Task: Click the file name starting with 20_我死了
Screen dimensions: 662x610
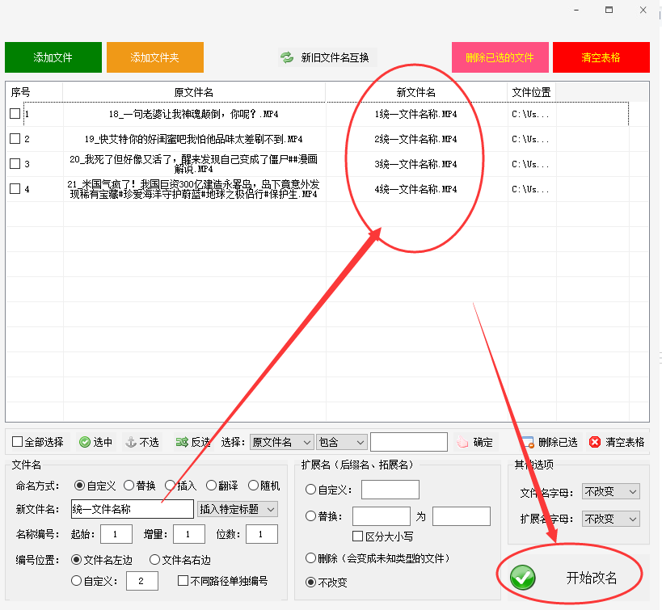Action: tap(194, 164)
